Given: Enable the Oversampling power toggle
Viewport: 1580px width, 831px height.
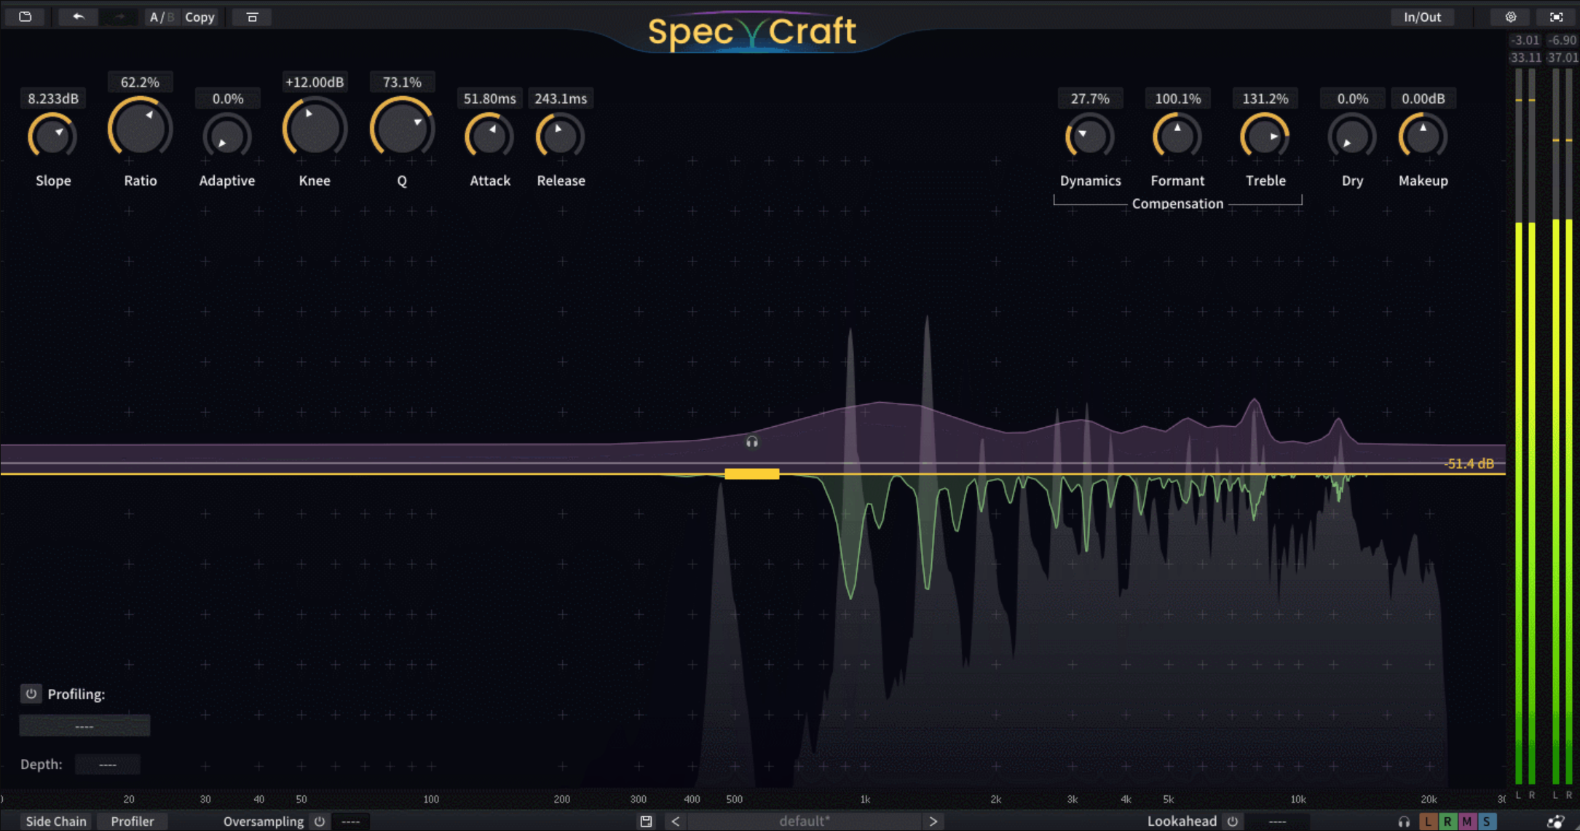Looking at the screenshot, I should pos(320,822).
